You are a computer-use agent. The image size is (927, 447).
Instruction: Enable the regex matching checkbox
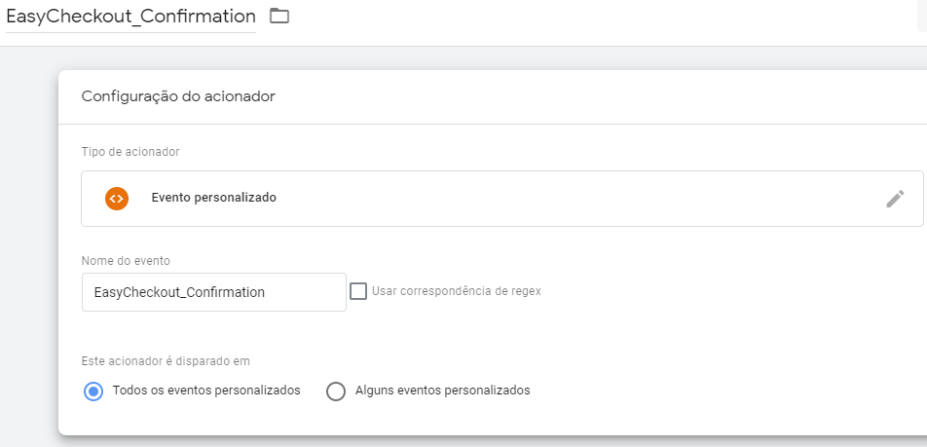click(358, 291)
